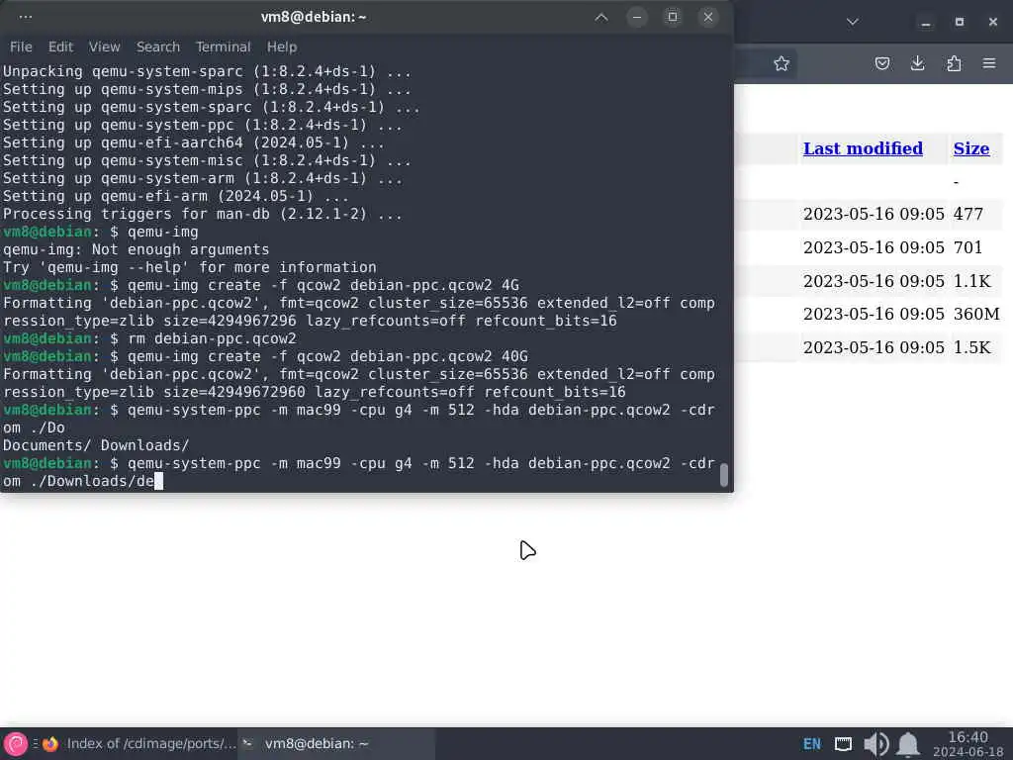Screen dimensions: 1013x760
Task: Click the 701 size cell
Action: pos(967,247)
